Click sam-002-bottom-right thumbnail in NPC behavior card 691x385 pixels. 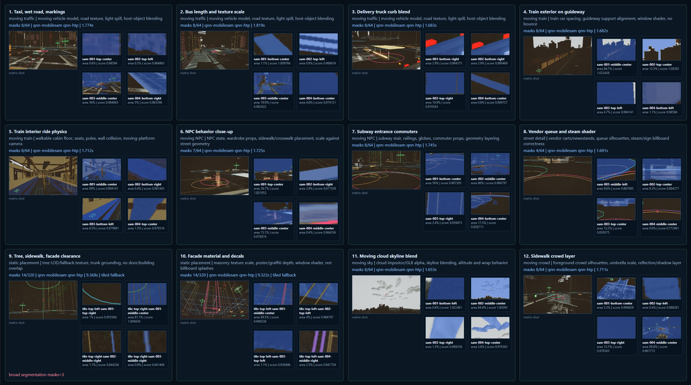coord(318,169)
